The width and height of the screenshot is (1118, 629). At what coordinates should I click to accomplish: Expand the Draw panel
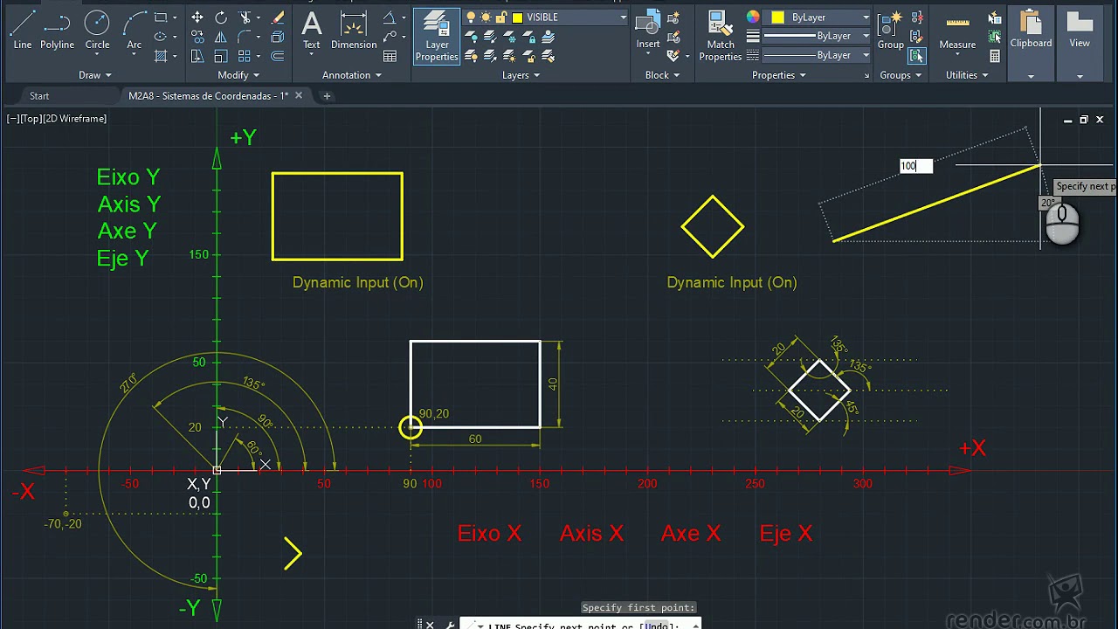pyautogui.click(x=95, y=75)
